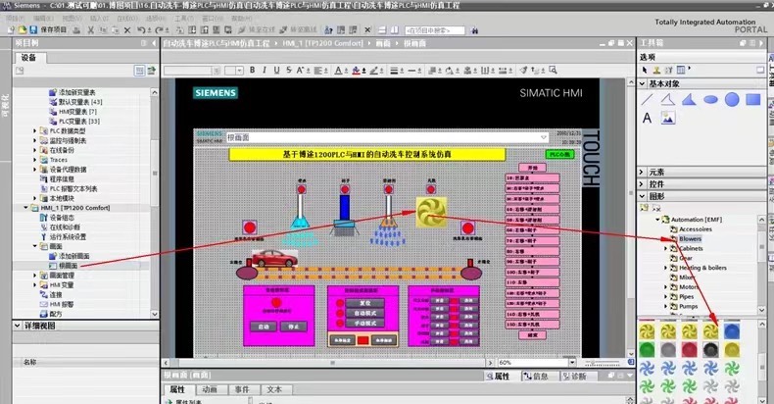
Task: Click the yellow fan graphic on HMI canvas
Action: 431,213
